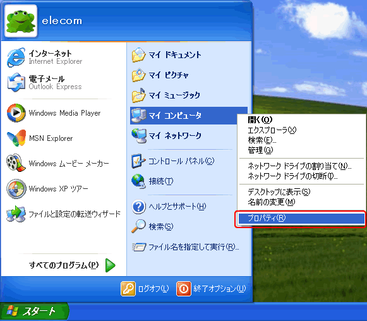Open ファイルと設定の転送ウィザード icon
The width and height of the screenshot is (367, 321).
pyautogui.click(x=16, y=214)
